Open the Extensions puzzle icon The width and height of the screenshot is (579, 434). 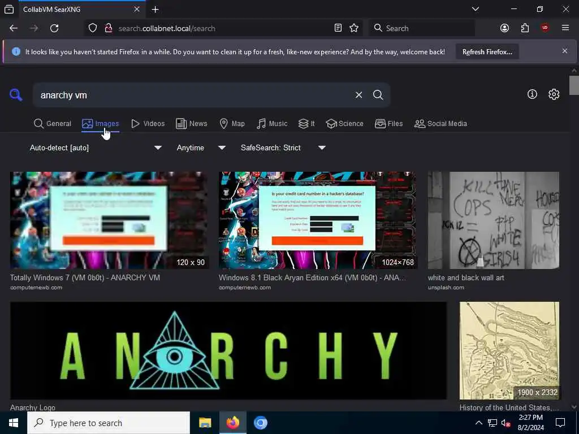pyautogui.click(x=525, y=28)
